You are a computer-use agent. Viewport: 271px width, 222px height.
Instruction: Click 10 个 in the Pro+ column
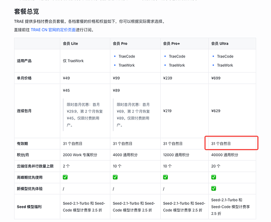pos(167,166)
